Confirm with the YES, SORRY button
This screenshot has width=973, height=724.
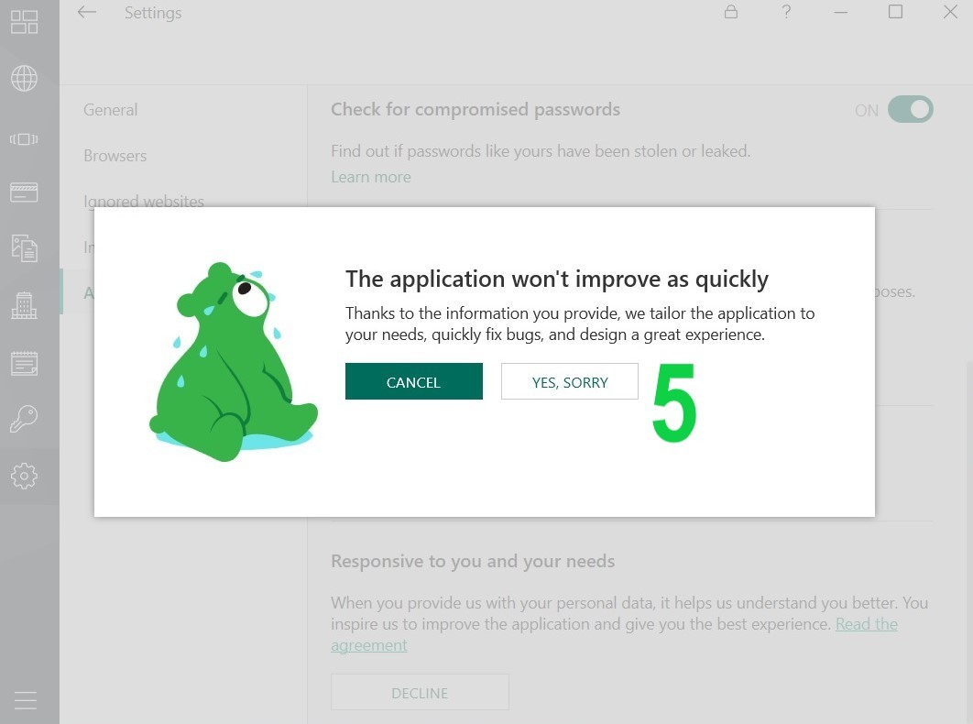569,382
